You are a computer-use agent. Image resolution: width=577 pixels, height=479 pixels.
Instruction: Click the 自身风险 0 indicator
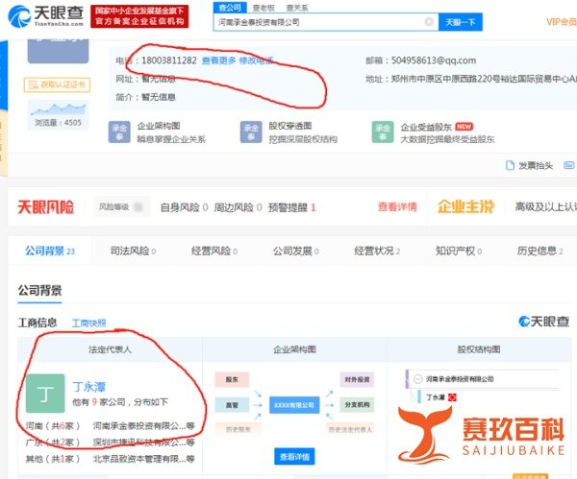point(185,207)
